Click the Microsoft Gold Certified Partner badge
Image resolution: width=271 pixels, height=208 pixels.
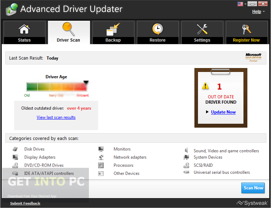(253, 57)
